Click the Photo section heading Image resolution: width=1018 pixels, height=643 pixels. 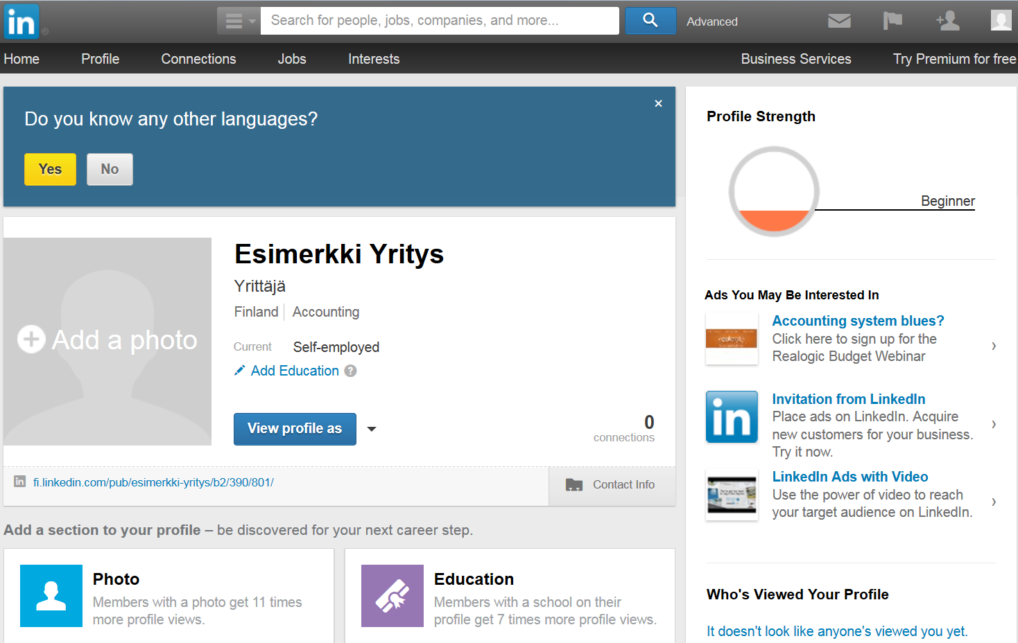tap(116, 579)
